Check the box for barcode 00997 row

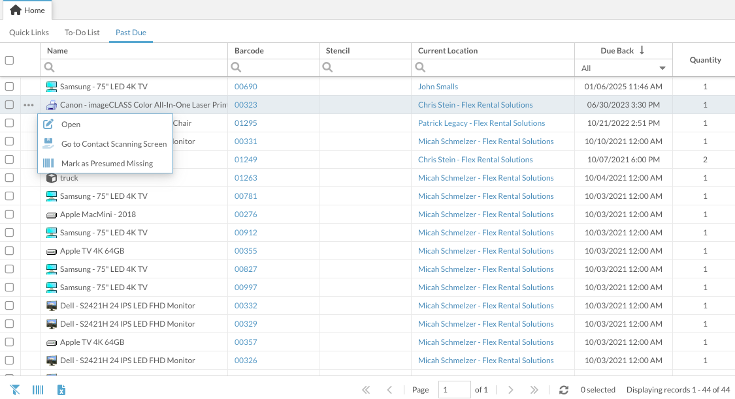(9, 288)
